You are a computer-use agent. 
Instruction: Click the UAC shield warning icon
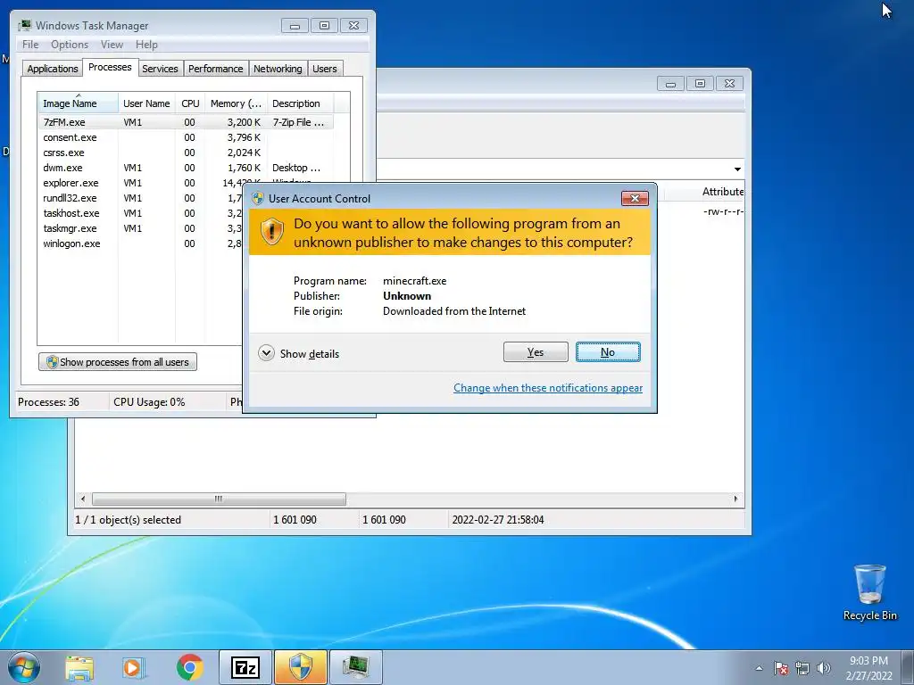click(271, 232)
